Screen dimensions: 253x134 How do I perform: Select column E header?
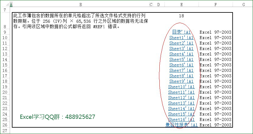pyautogui.click(x=182, y=5)
